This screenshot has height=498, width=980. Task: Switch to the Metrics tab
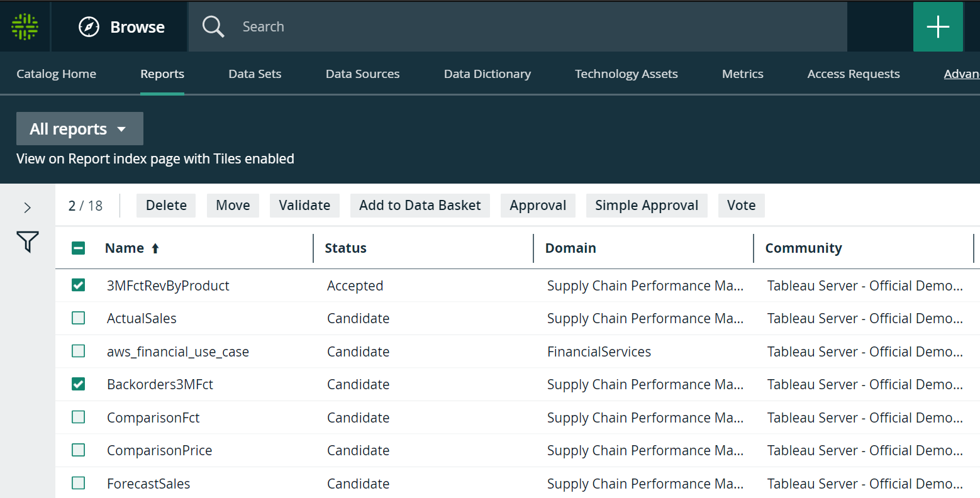pyautogui.click(x=742, y=74)
